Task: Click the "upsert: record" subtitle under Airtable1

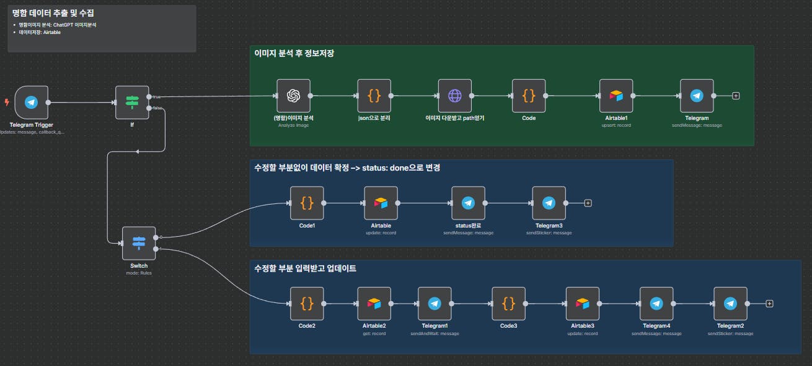Action: coord(616,125)
